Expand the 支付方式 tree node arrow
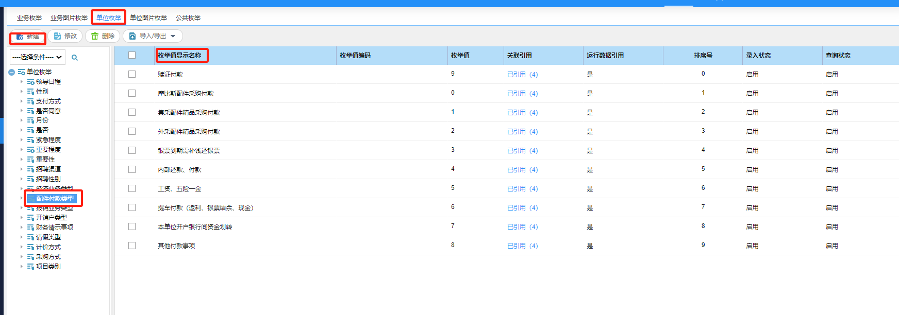899x315 pixels. point(21,101)
